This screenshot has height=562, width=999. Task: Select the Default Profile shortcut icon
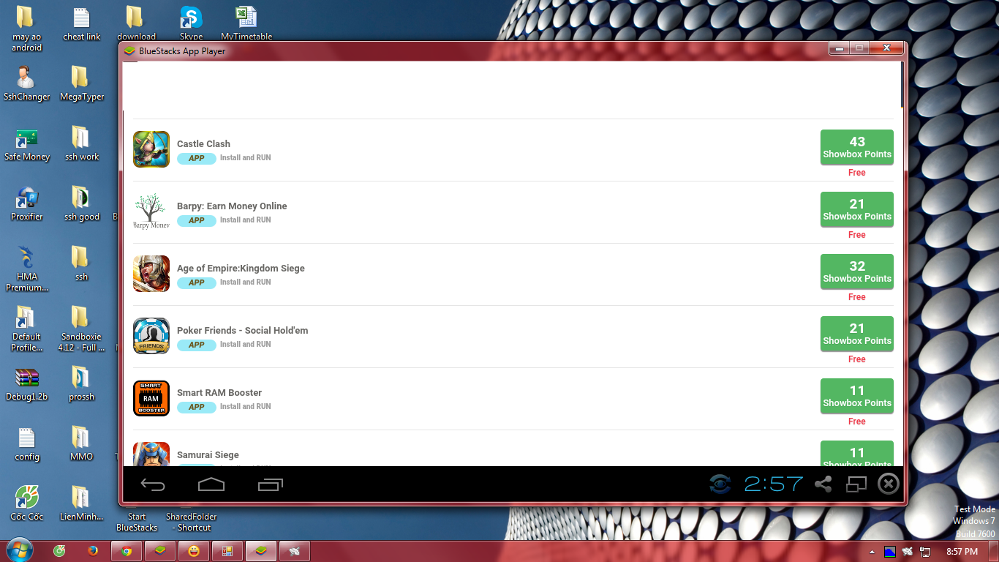point(26,329)
